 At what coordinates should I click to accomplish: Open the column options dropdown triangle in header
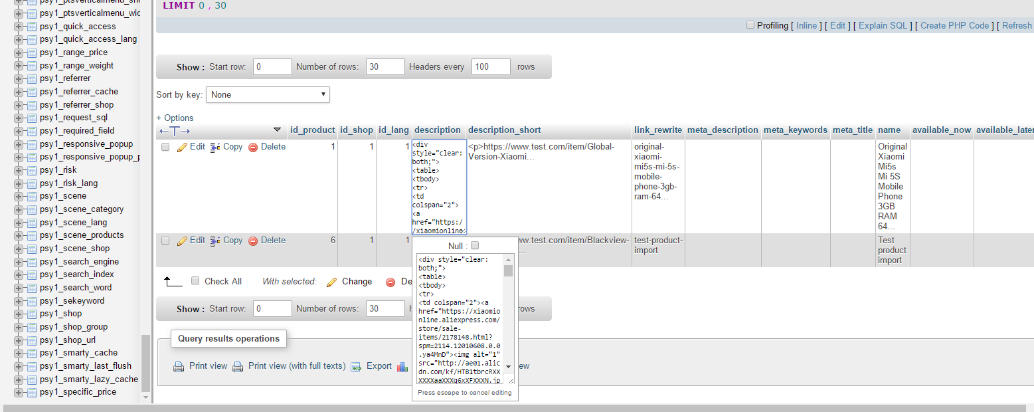pos(277,130)
